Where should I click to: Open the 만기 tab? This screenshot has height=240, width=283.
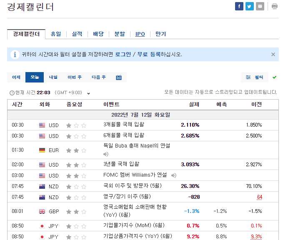tap(160, 34)
